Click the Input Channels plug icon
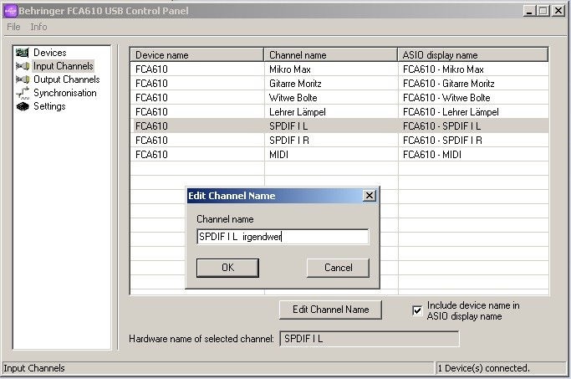The height and width of the screenshot is (379, 571). 23,66
